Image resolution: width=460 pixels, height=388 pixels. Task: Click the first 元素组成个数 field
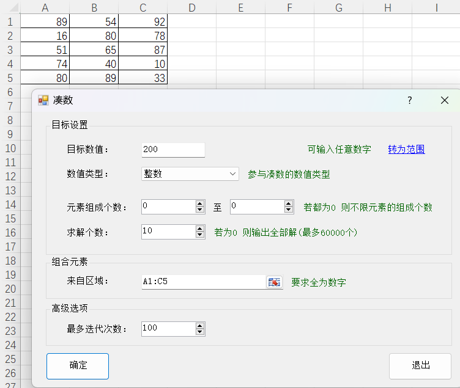tap(169, 207)
